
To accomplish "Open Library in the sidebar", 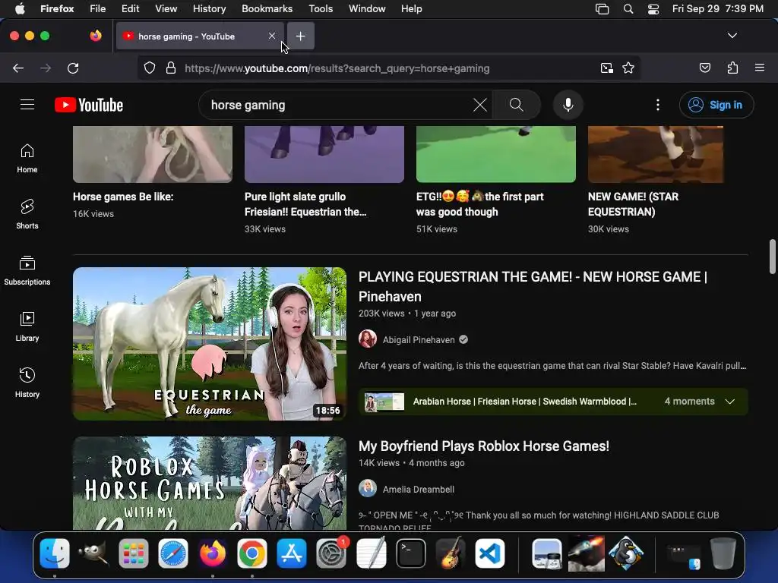I will point(27,326).
